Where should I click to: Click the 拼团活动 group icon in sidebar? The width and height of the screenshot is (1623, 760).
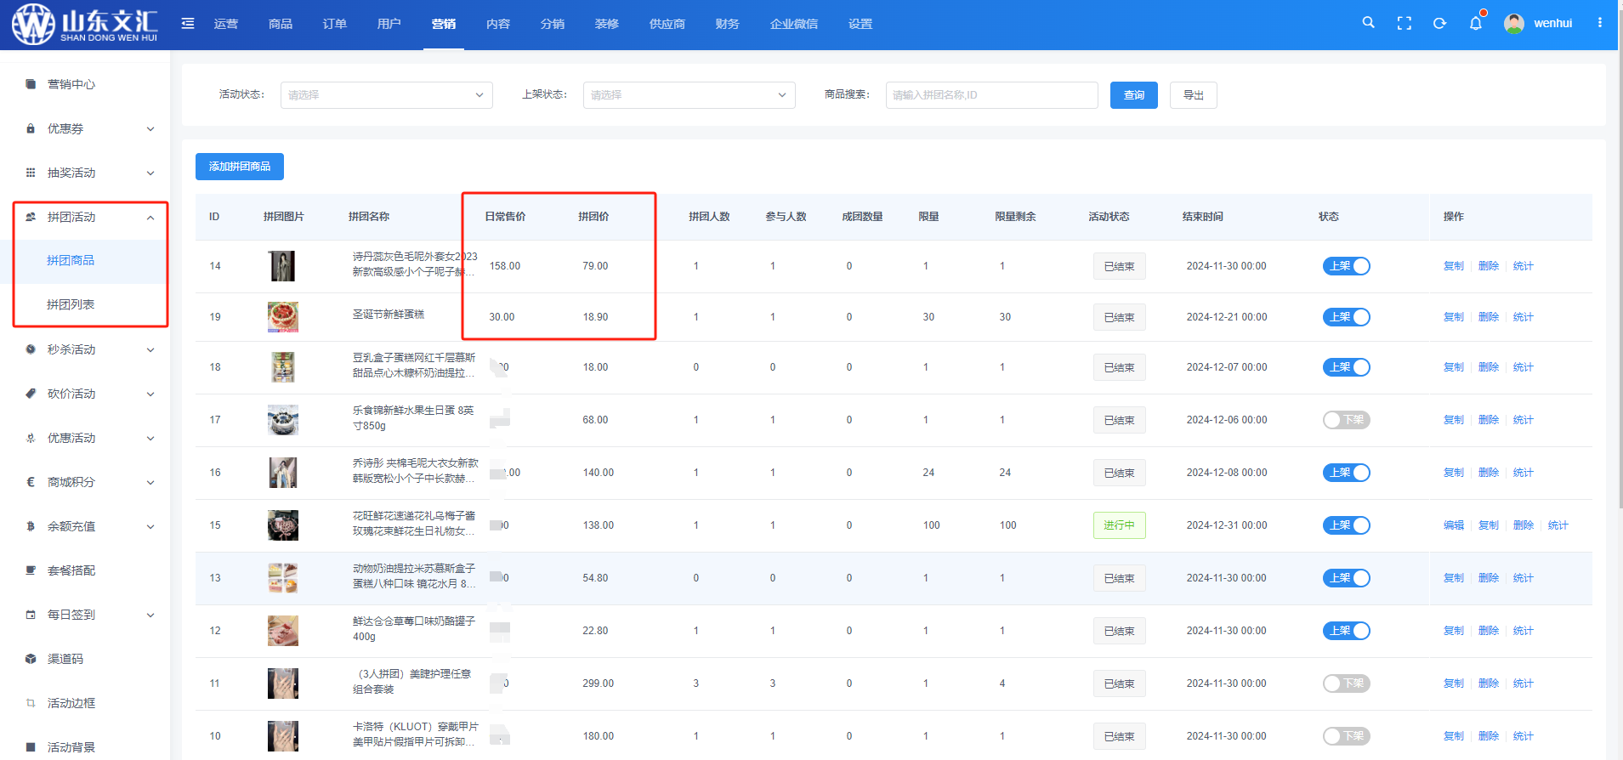(x=31, y=217)
